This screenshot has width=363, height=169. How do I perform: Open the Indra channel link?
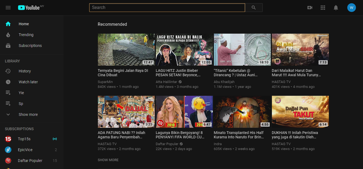[218, 144]
